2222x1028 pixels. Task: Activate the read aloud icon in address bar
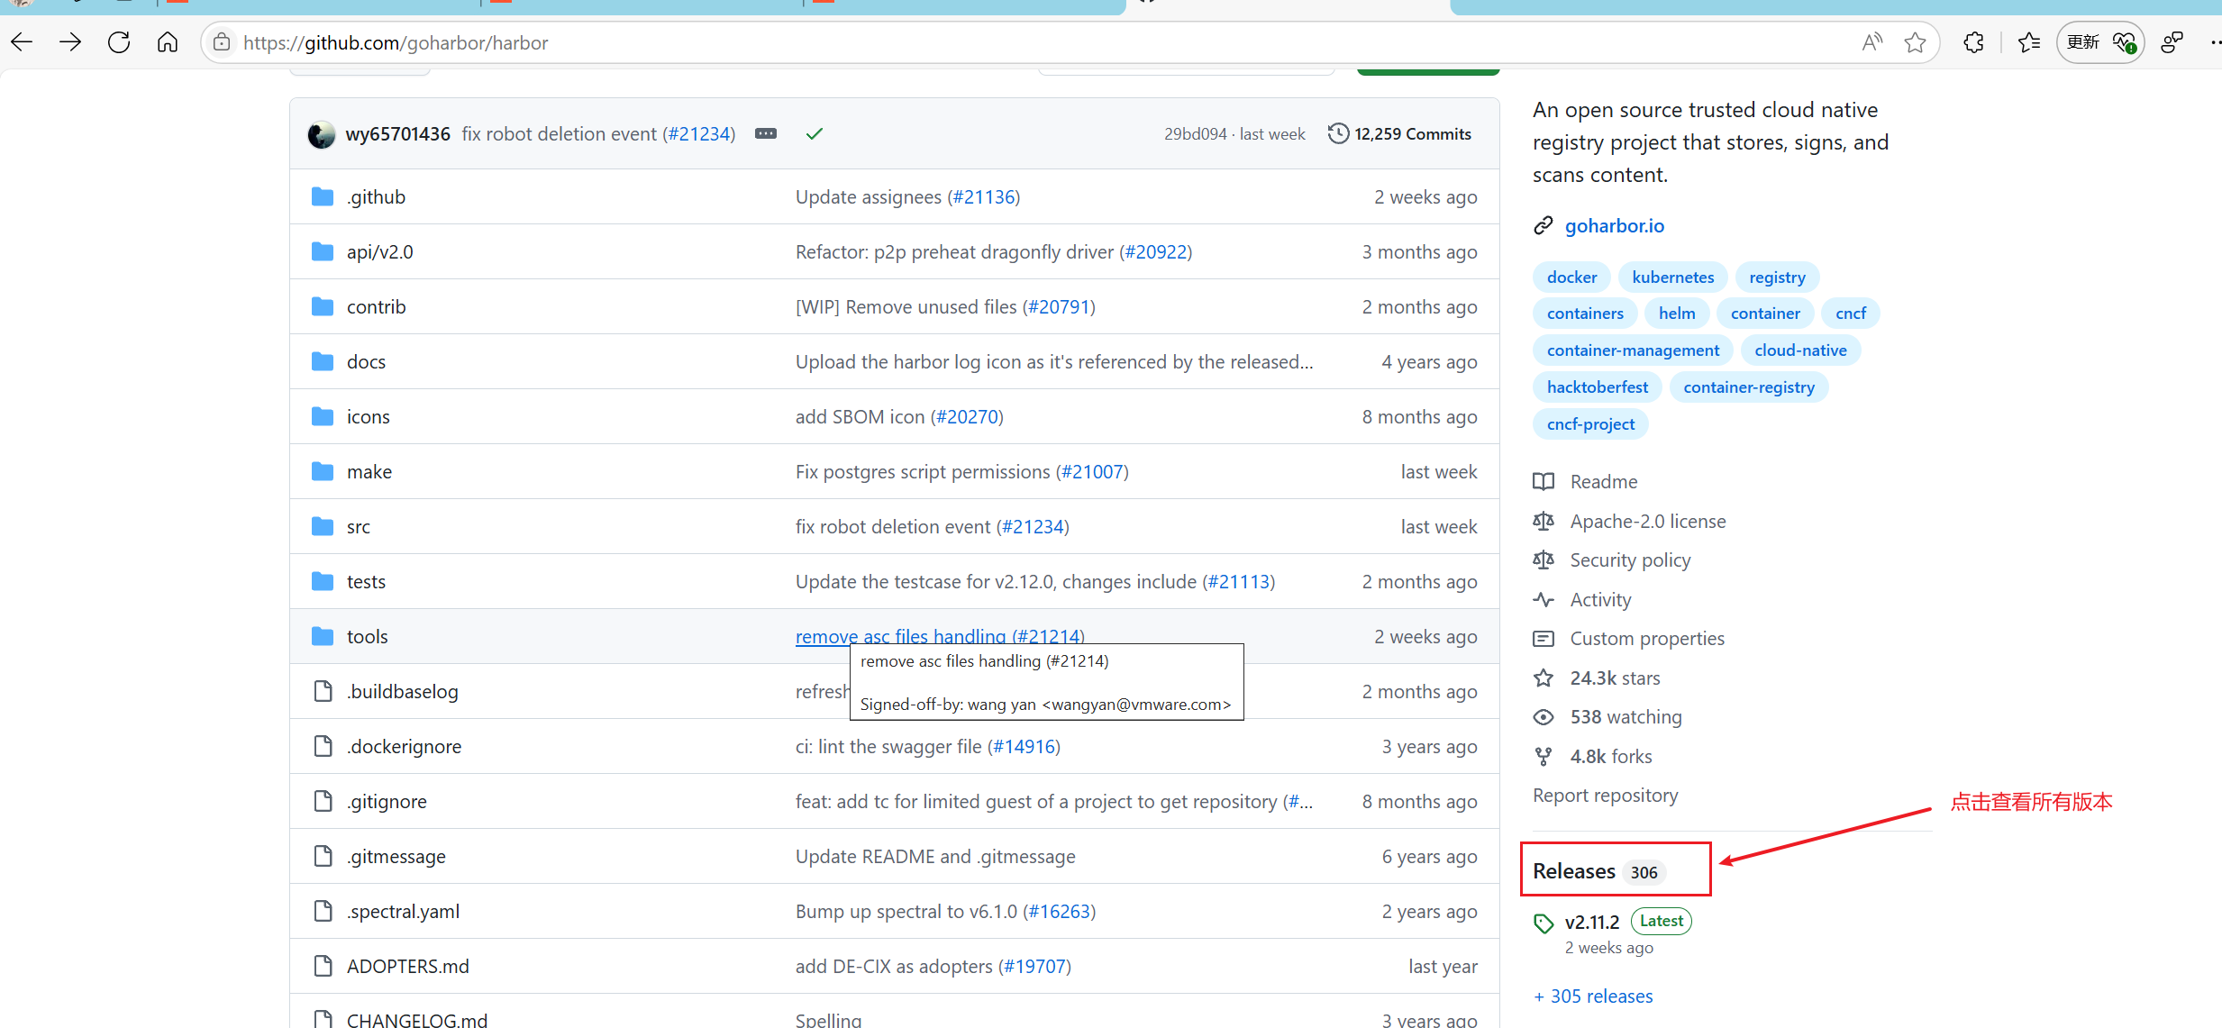[1872, 42]
